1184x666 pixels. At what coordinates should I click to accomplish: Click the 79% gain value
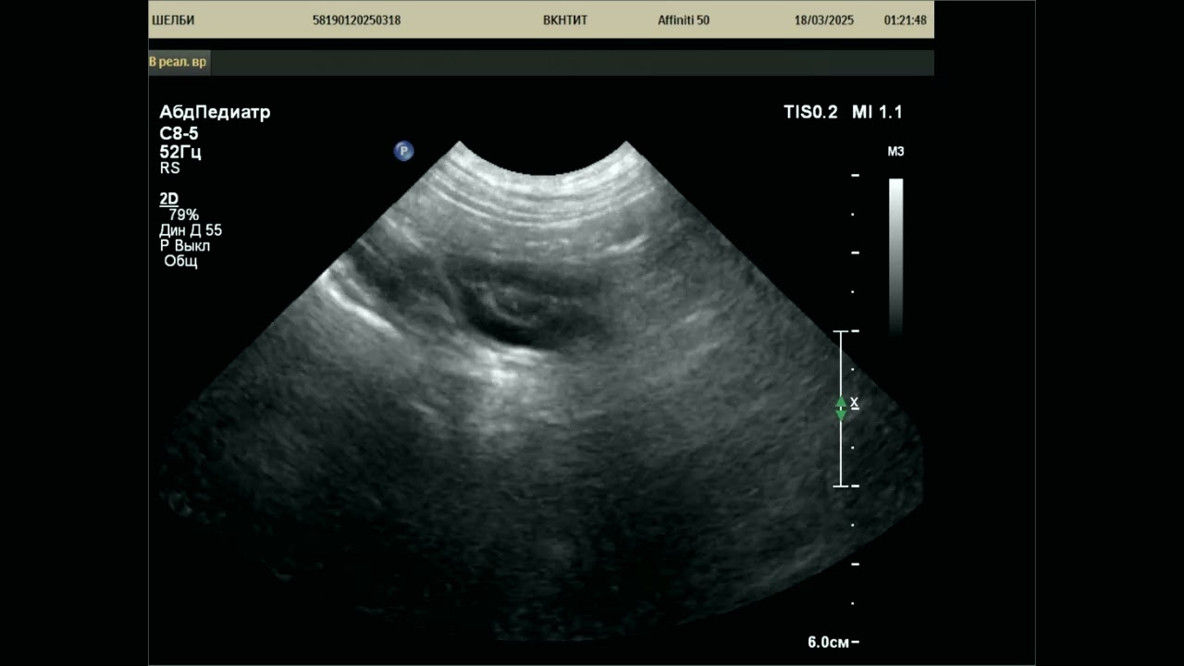[183, 215]
